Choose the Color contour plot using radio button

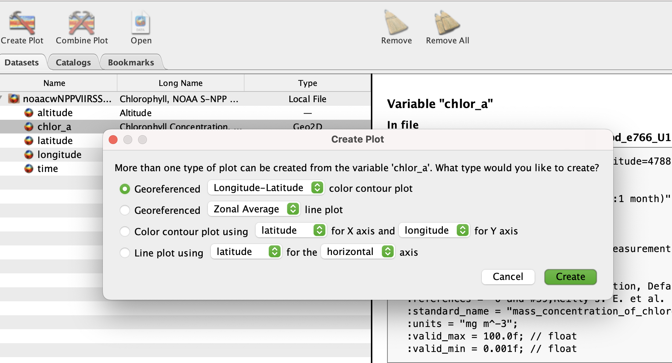point(125,231)
